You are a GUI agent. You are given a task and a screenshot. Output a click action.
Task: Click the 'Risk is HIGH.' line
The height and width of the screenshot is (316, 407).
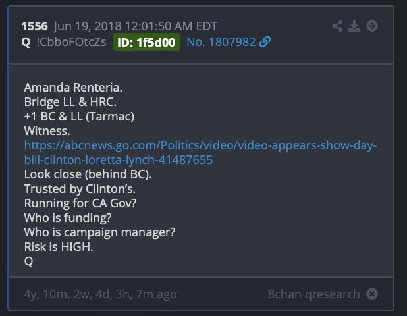[59, 246]
